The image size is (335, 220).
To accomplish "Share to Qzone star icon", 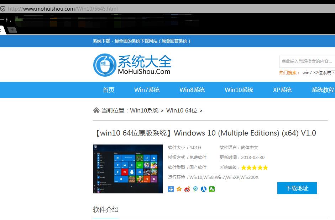I will pos(179,189).
